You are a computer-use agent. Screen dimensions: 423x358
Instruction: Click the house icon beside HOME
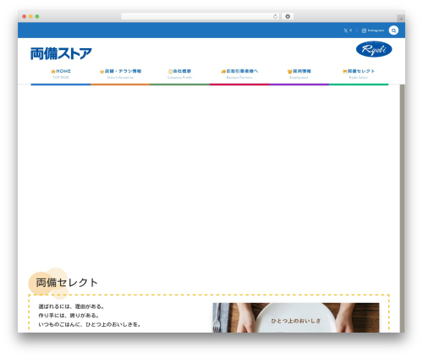click(53, 72)
